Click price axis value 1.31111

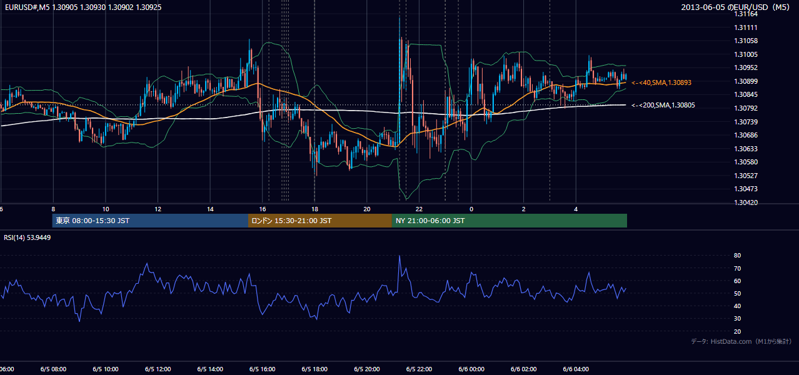click(x=746, y=27)
